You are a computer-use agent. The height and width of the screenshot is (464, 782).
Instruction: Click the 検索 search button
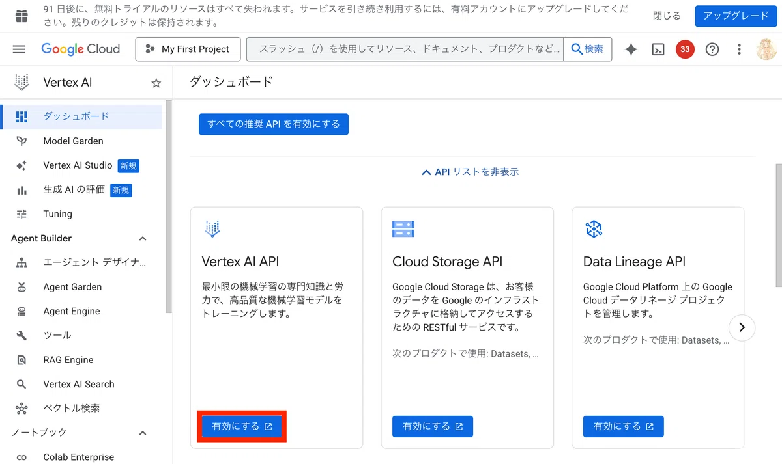[588, 49]
